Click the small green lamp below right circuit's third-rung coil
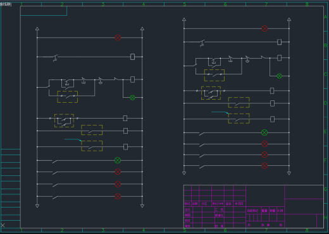The width and height of the screenshot is (329, 234). click(x=279, y=76)
